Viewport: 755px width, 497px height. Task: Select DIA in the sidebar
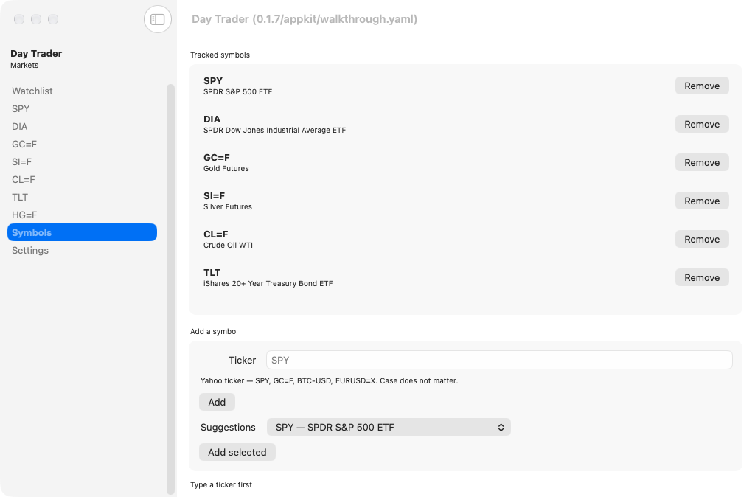[x=82, y=127]
